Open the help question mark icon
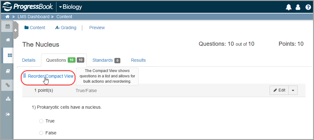The height and width of the screenshot is (140, 314). [308, 7]
